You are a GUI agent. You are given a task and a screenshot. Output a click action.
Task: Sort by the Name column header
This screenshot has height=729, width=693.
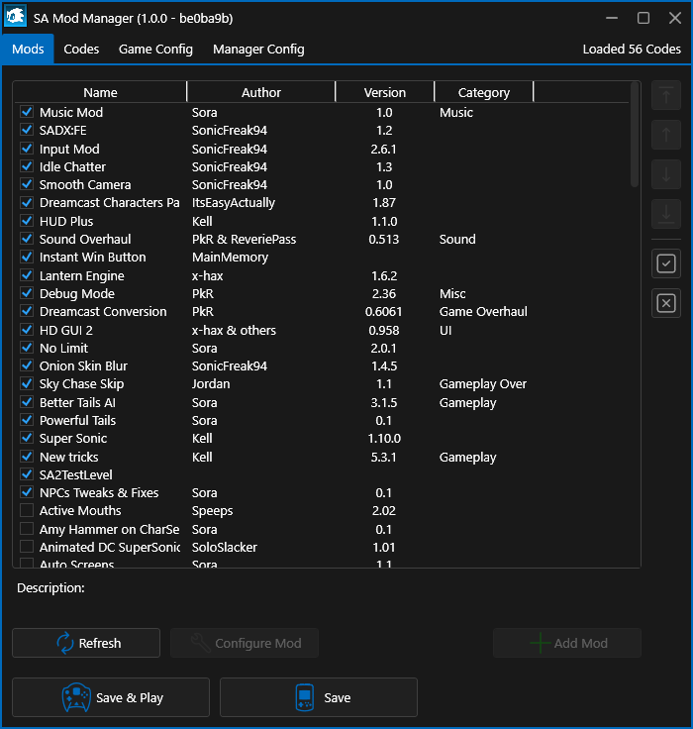(x=100, y=92)
